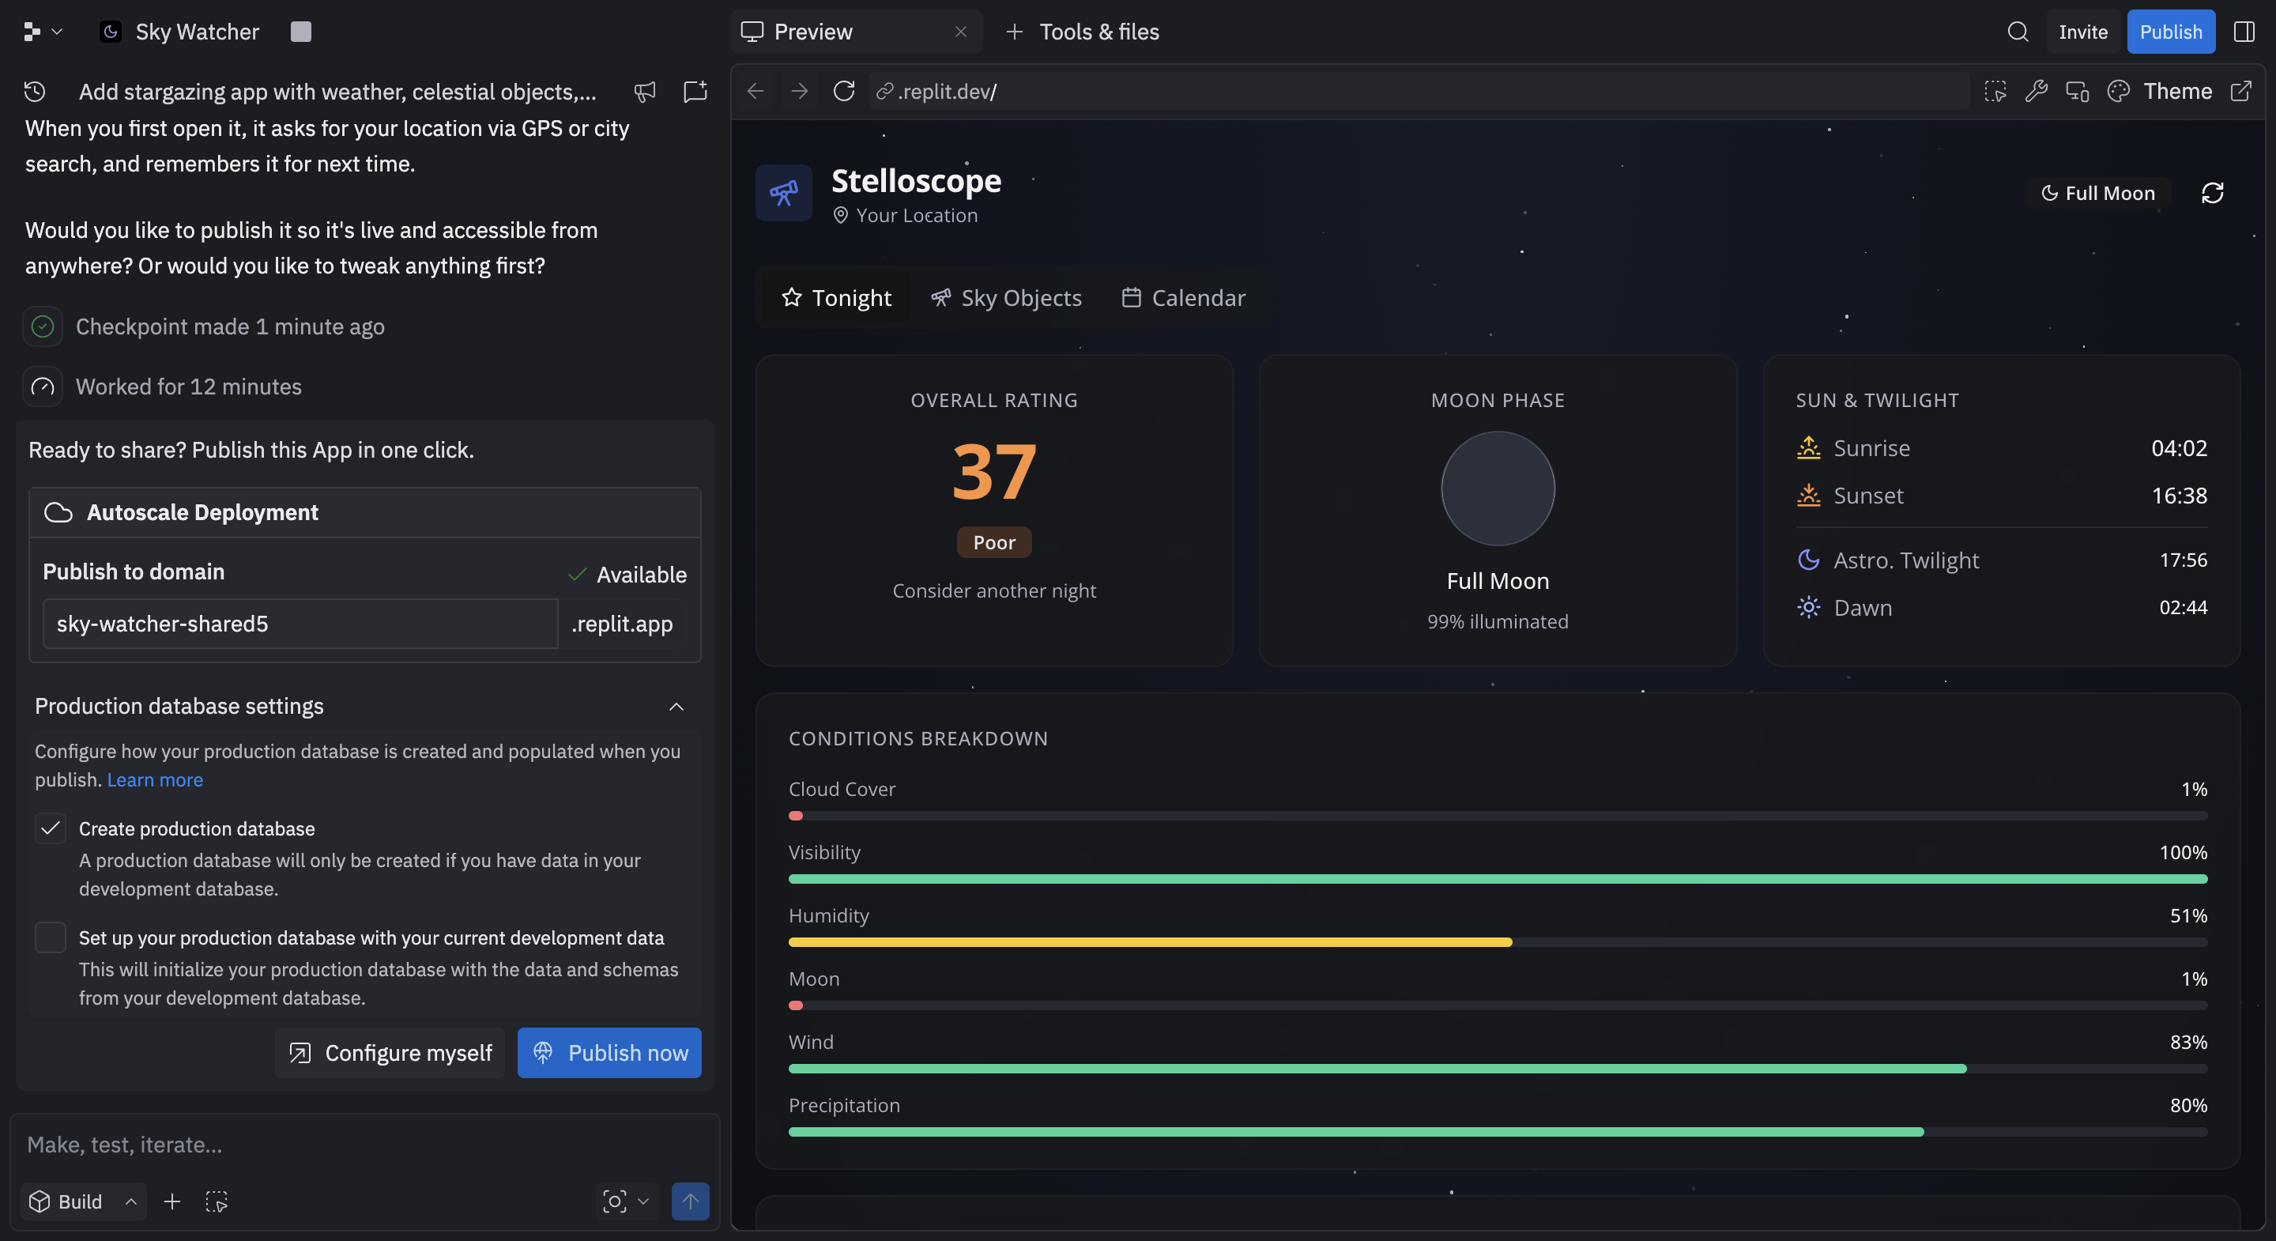Image resolution: width=2276 pixels, height=1241 pixels.
Task: Open the wrench developer tools icon
Action: 2036,91
